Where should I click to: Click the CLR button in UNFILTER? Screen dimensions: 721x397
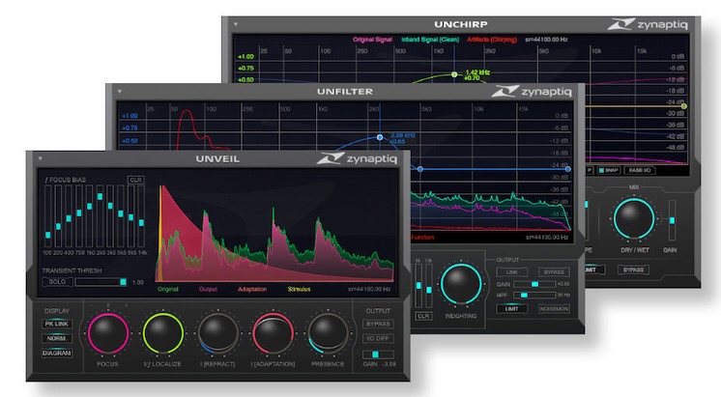423,316
